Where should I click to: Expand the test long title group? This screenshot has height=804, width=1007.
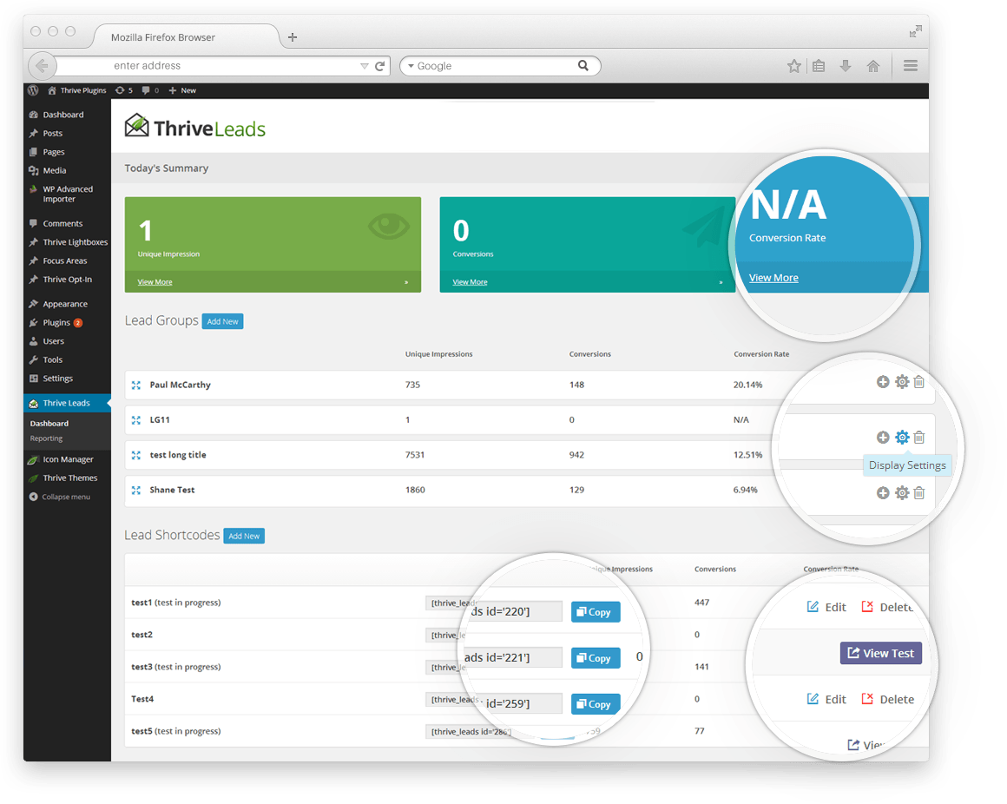pos(136,455)
